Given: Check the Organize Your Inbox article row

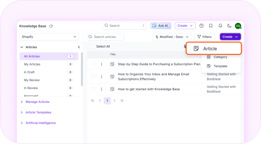Looking at the screenshot, I should 93,76.
